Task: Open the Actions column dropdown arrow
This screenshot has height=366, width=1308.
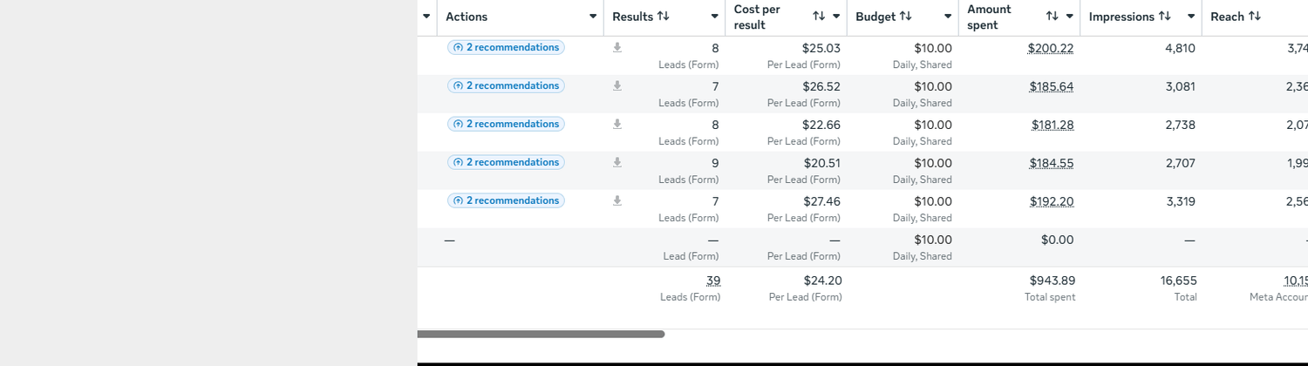Action: tap(593, 17)
